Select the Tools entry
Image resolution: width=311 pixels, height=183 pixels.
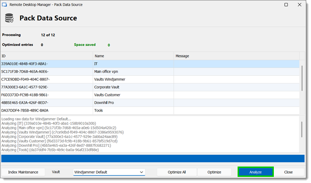98,111
